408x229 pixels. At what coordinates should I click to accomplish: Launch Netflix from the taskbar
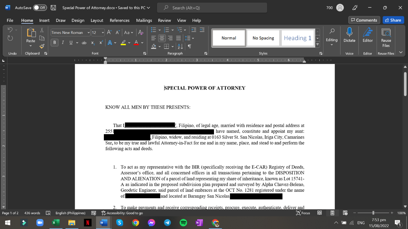pyautogui.click(x=88, y=222)
